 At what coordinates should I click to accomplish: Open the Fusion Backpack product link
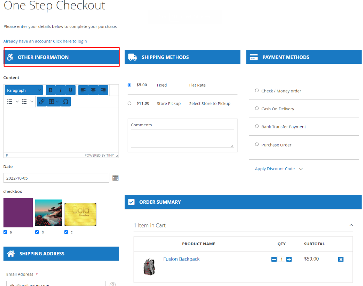[x=181, y=259]
